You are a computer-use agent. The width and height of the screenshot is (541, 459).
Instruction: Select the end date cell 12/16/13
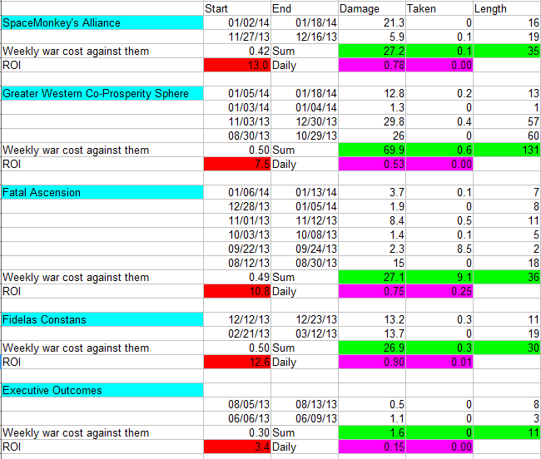305,37
